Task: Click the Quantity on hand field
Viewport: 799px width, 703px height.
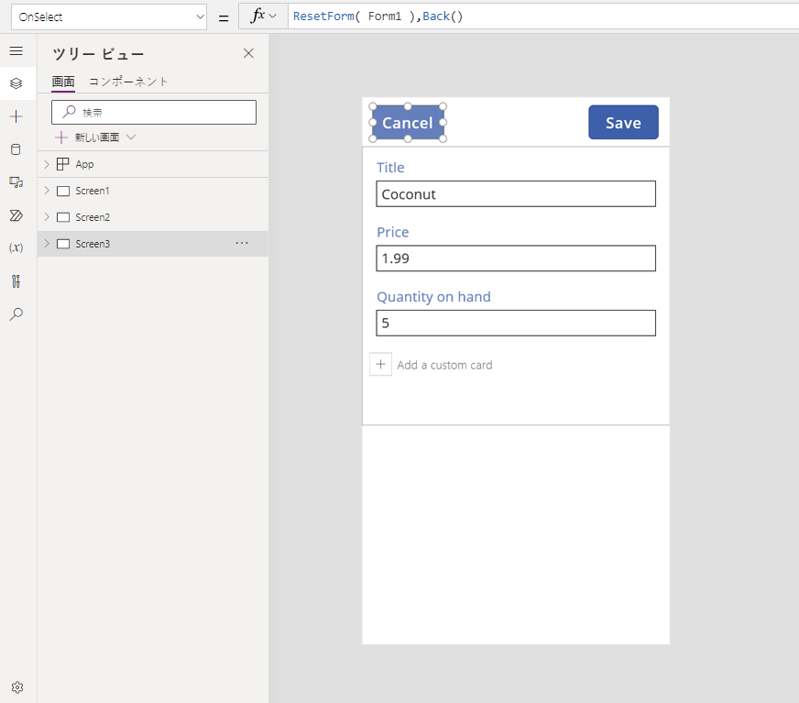Action: 516,324
